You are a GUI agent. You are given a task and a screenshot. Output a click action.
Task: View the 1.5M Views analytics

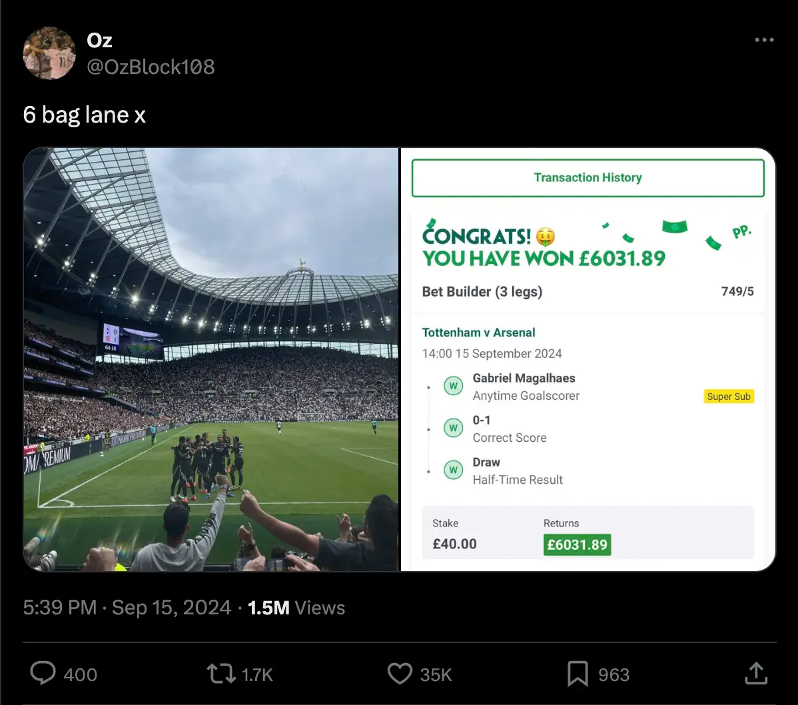click(x=296, y=608)
